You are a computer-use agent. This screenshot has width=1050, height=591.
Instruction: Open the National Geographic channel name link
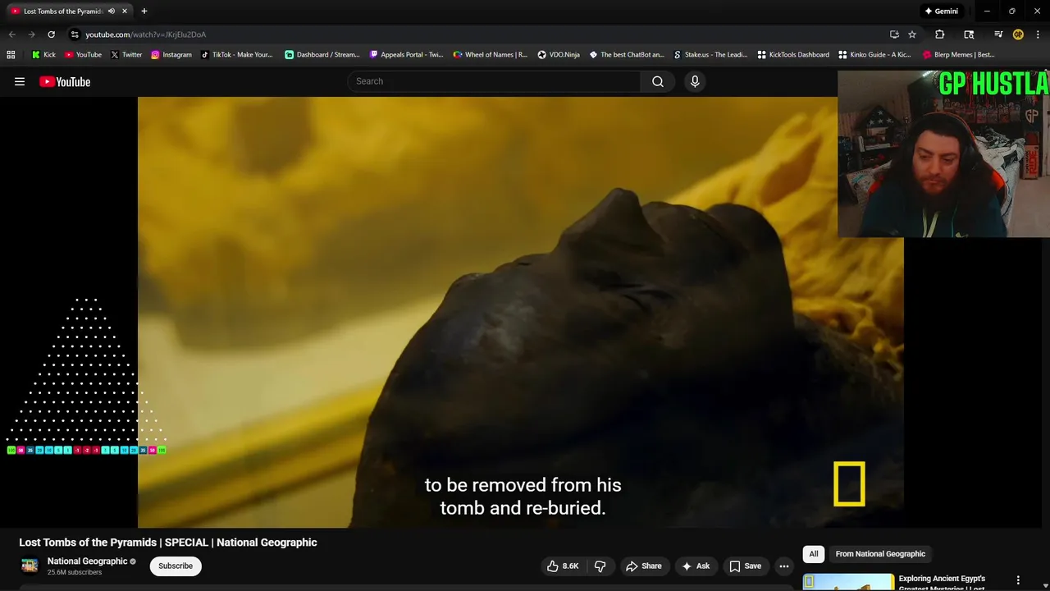(87, 561)
